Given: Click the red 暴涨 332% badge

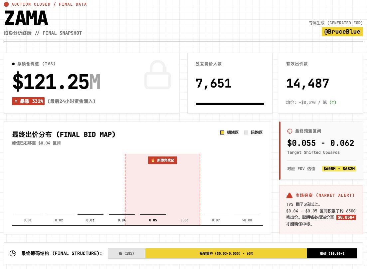Looking at the screenshot, I should coord(28,101).
